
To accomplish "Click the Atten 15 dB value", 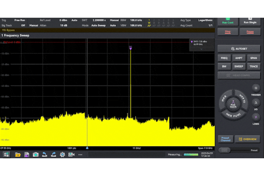I will coord(64,26).
